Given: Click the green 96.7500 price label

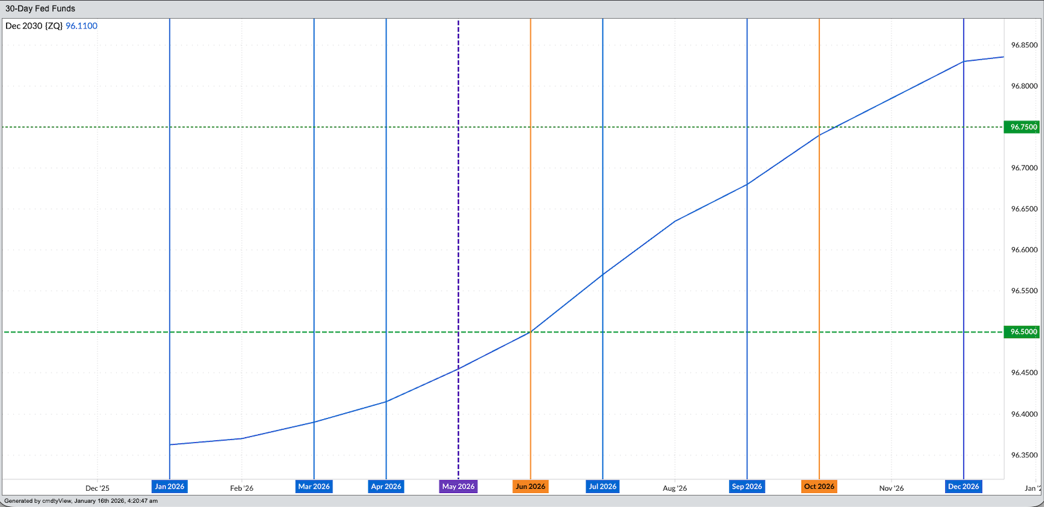Looking at the screenshot, I should 1023,127.
